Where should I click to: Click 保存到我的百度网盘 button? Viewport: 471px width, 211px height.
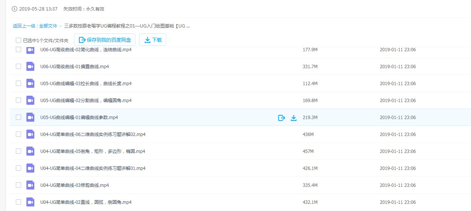[104, 40]
